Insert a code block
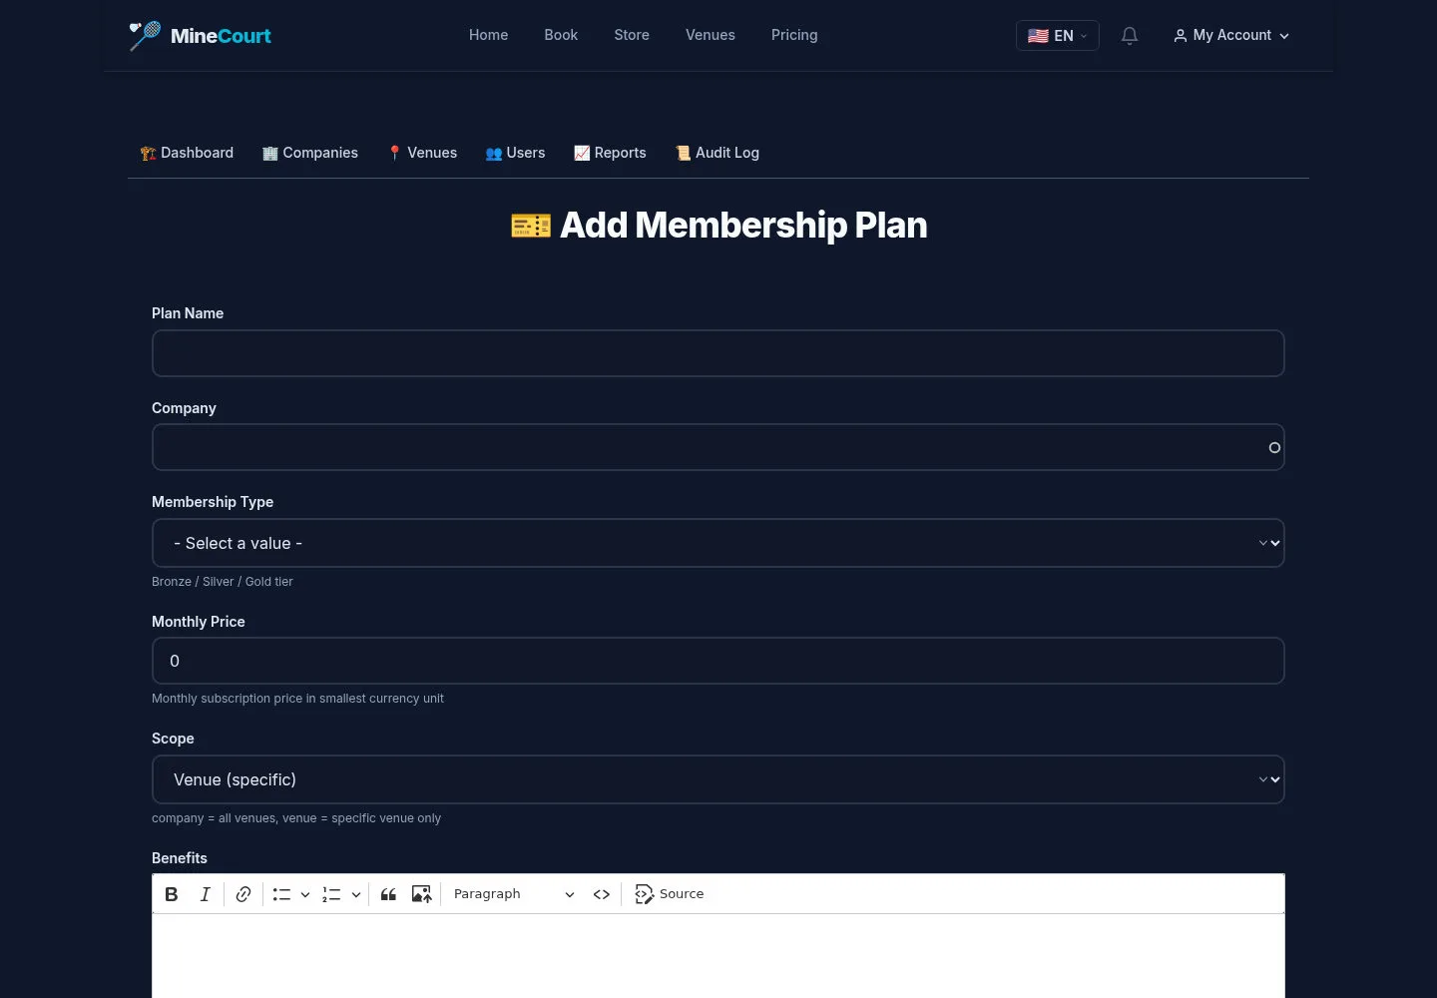Viewport: 1437px width, 998px height. pyautogui.click(x=601, y=894)
